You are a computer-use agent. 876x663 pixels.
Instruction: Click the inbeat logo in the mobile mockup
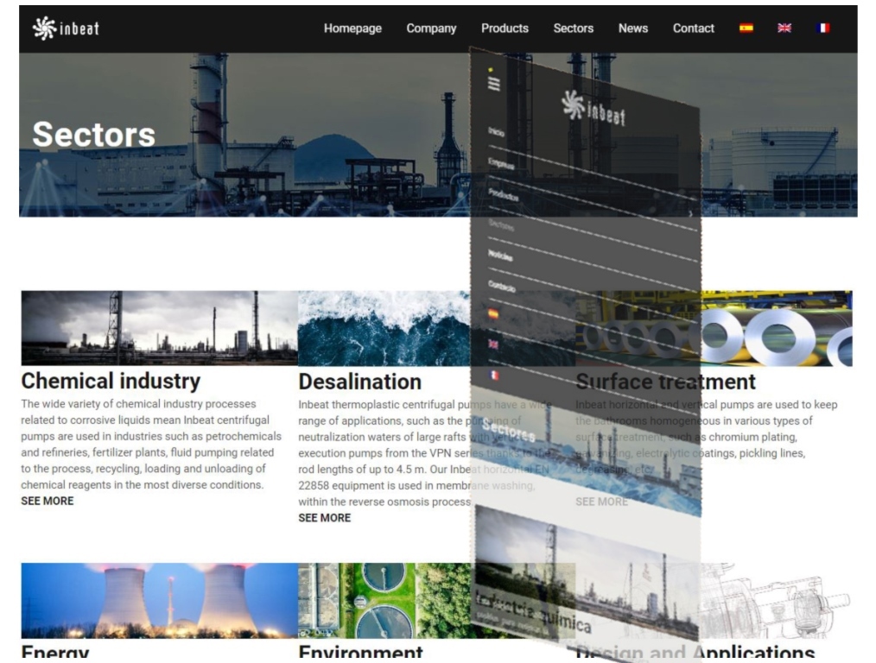pyautogui.click(x=594, y=109)
